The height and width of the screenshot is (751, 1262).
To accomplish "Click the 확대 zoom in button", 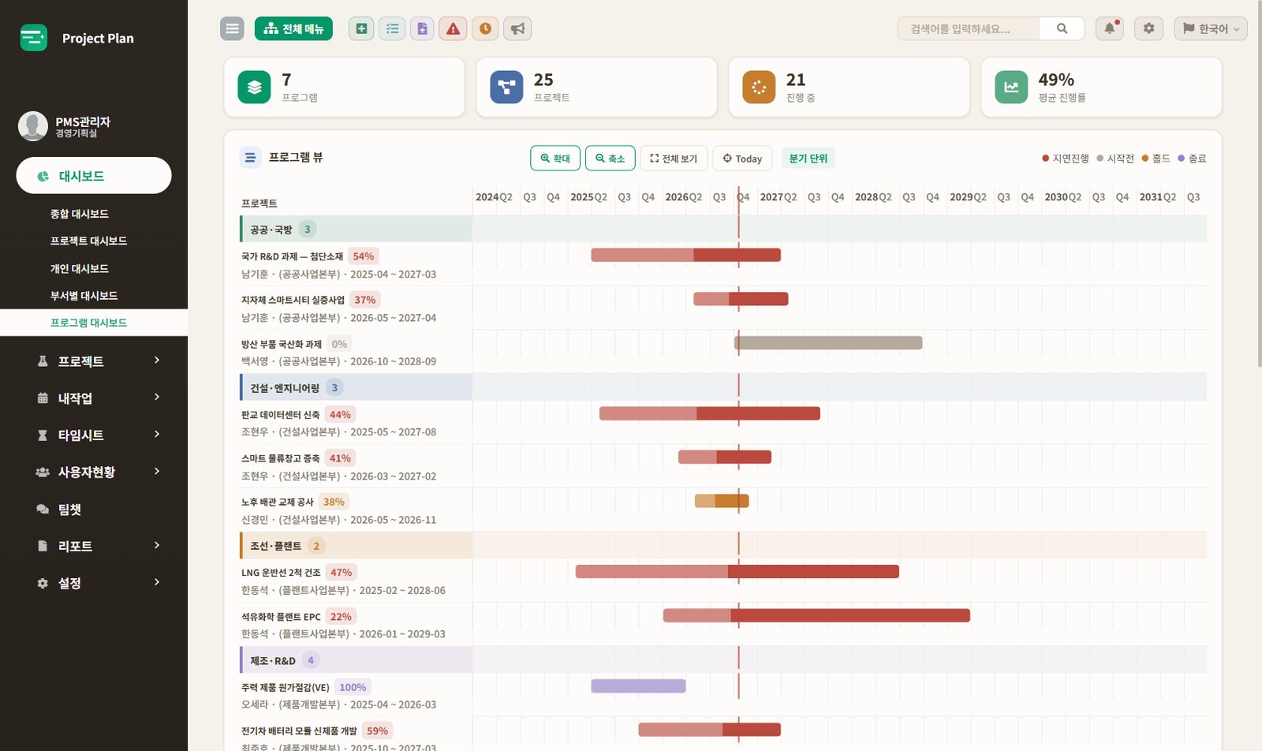I will [555, 158].
